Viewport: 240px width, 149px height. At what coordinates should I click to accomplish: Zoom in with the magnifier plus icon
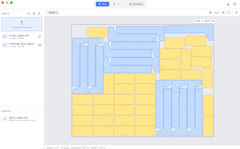coord(223,13)
